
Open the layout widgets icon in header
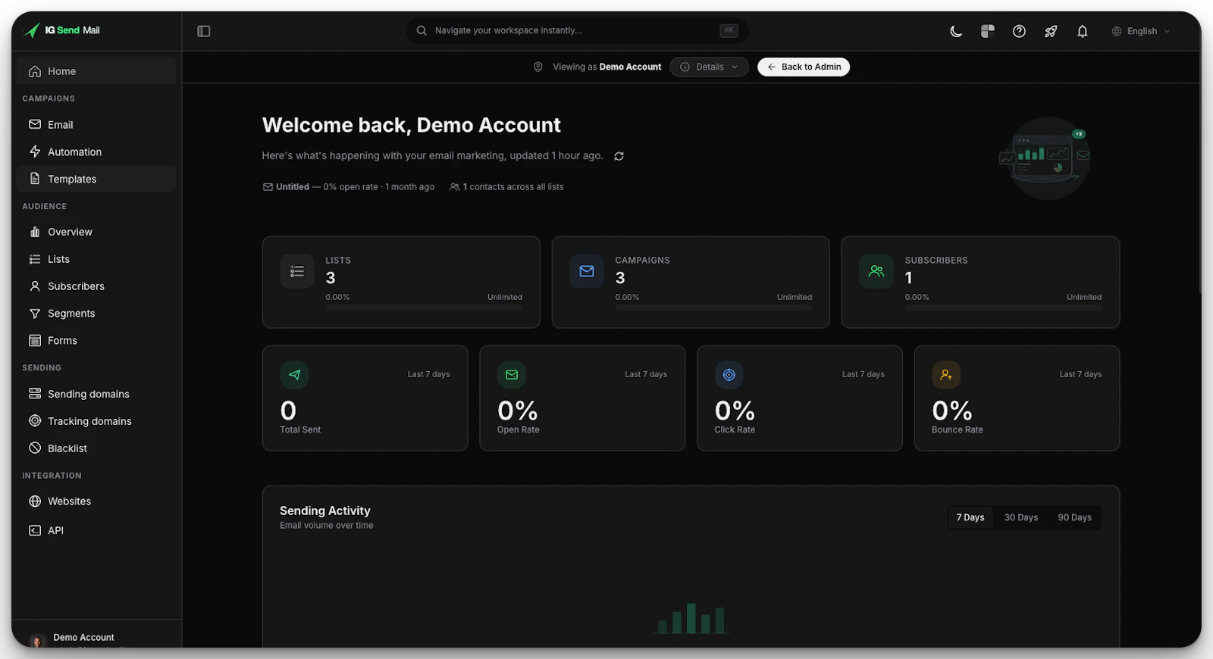(988, 31)
